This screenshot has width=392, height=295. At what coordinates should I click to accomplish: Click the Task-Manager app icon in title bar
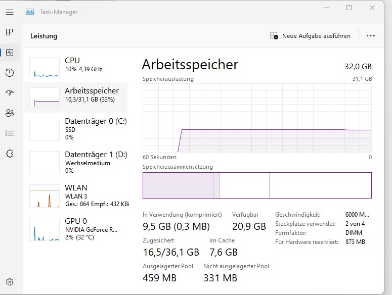coord(30,12)
